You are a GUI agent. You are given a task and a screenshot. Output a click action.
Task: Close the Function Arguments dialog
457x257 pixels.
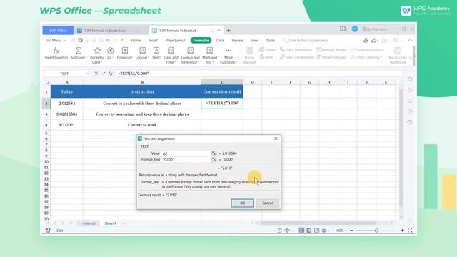point(276,138)
